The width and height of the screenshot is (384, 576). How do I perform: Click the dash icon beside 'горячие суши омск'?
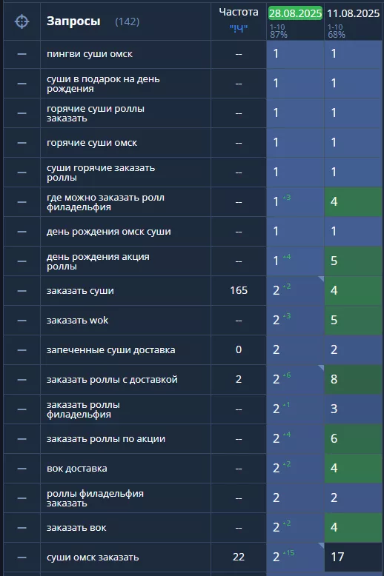pos(21,143)
